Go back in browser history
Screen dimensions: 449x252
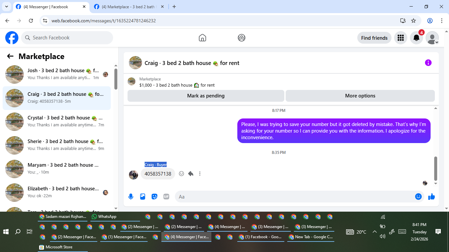[x=7, y=21]
